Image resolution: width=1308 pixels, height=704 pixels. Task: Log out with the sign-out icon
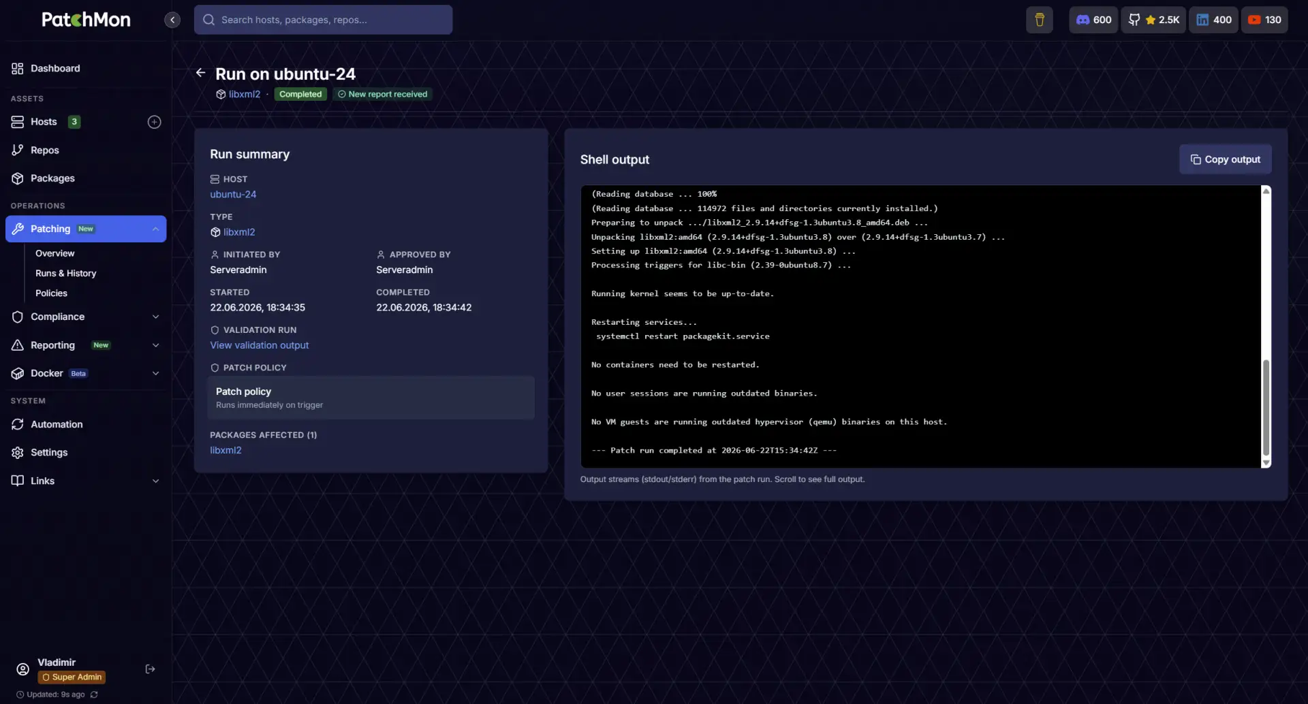[151, 669]
